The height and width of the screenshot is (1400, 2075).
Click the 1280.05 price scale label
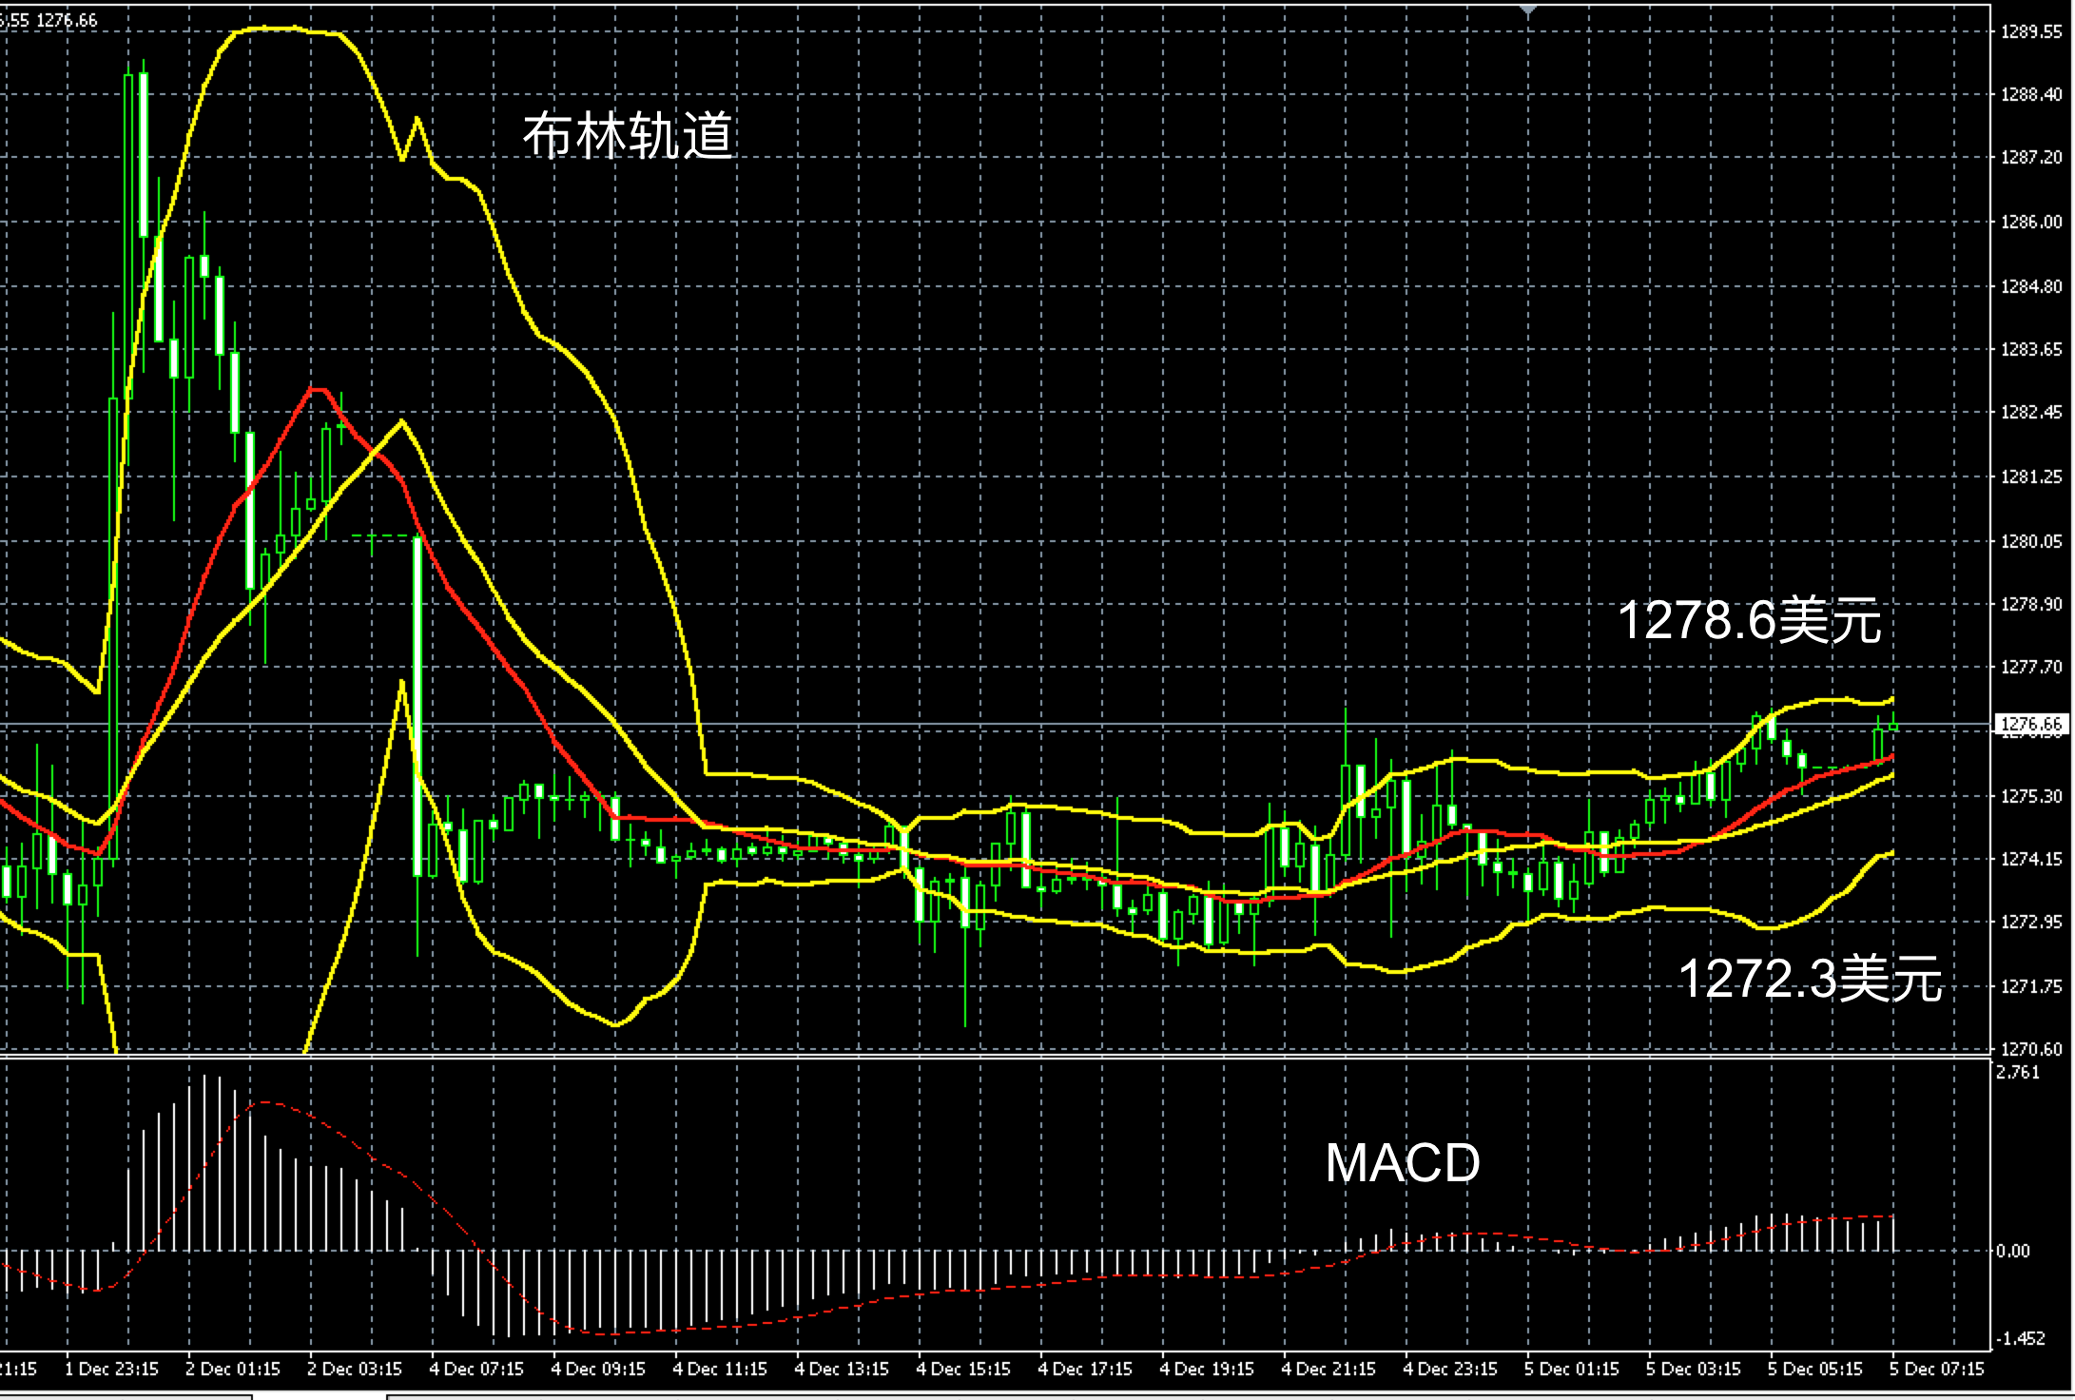coord(2031,541)
